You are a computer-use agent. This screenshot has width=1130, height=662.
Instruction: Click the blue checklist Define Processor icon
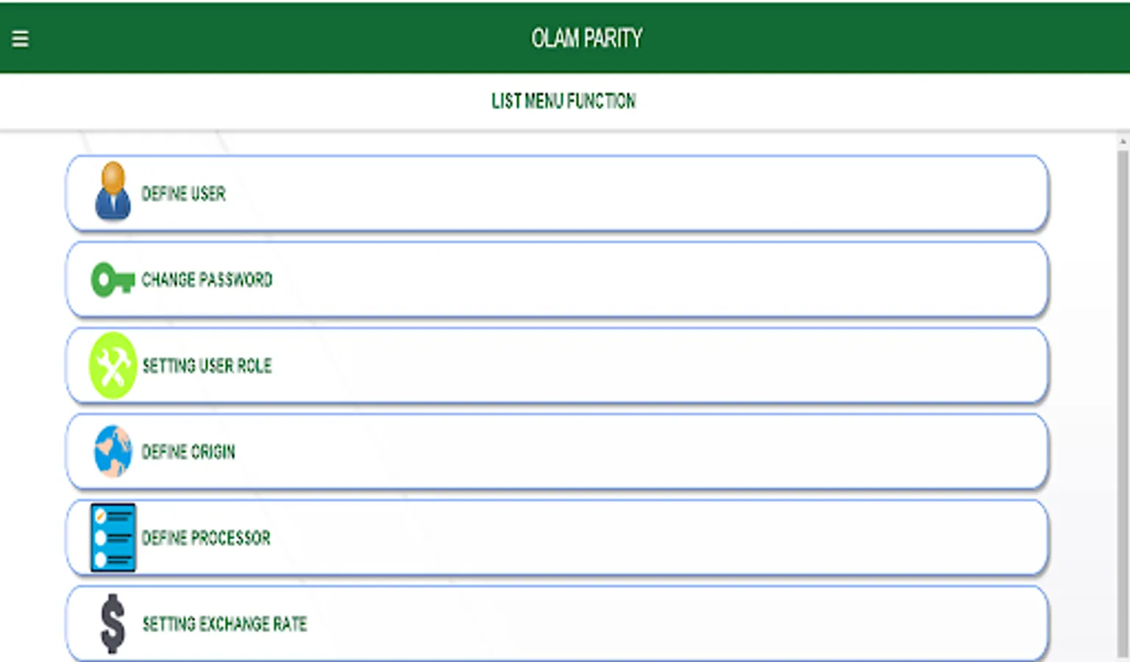click(113, 537)
